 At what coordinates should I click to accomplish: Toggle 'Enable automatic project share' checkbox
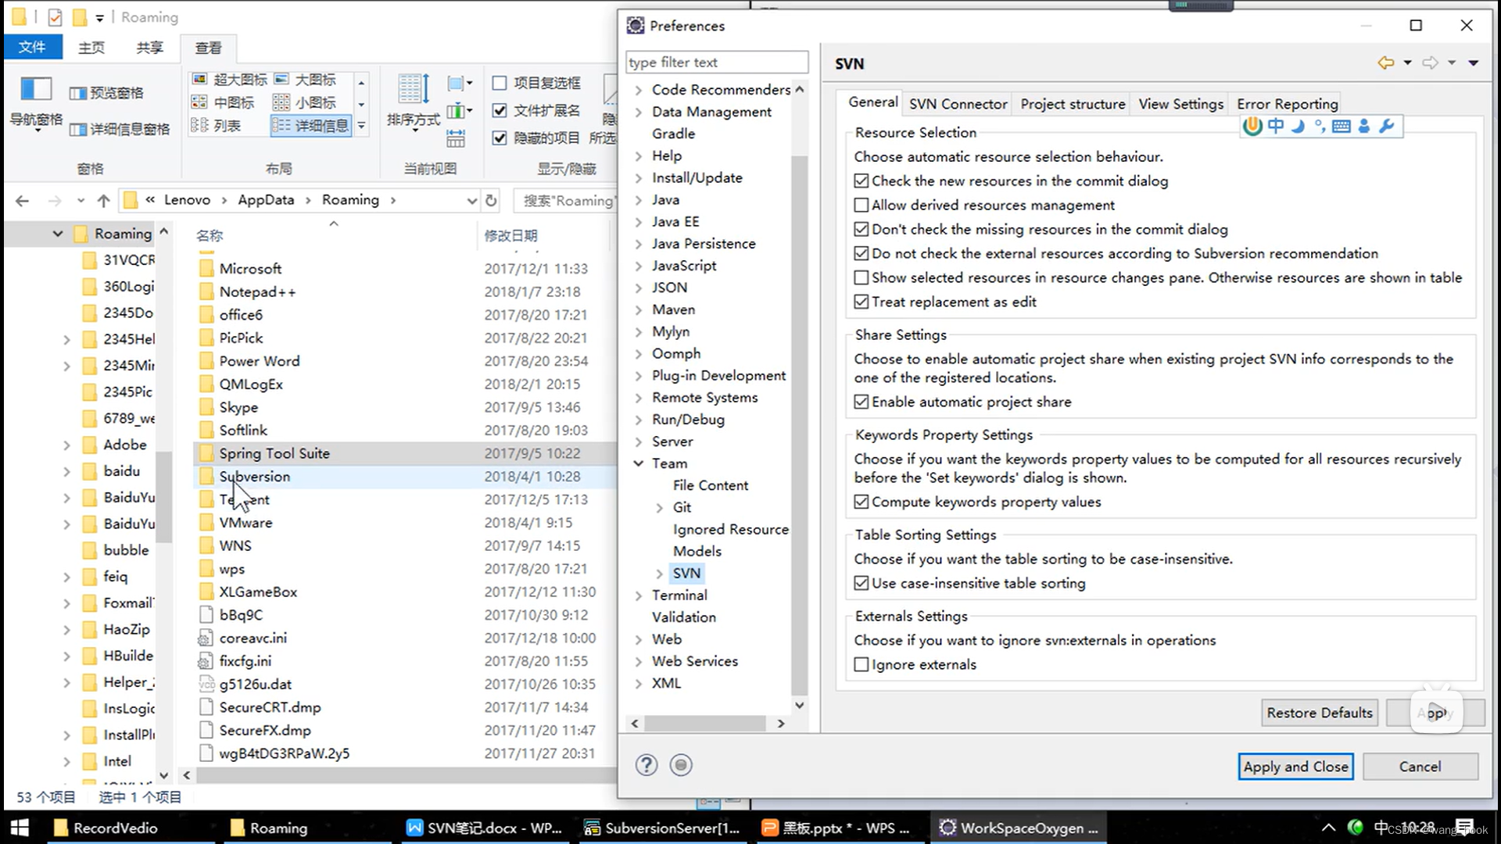click(x=862, y=402)
